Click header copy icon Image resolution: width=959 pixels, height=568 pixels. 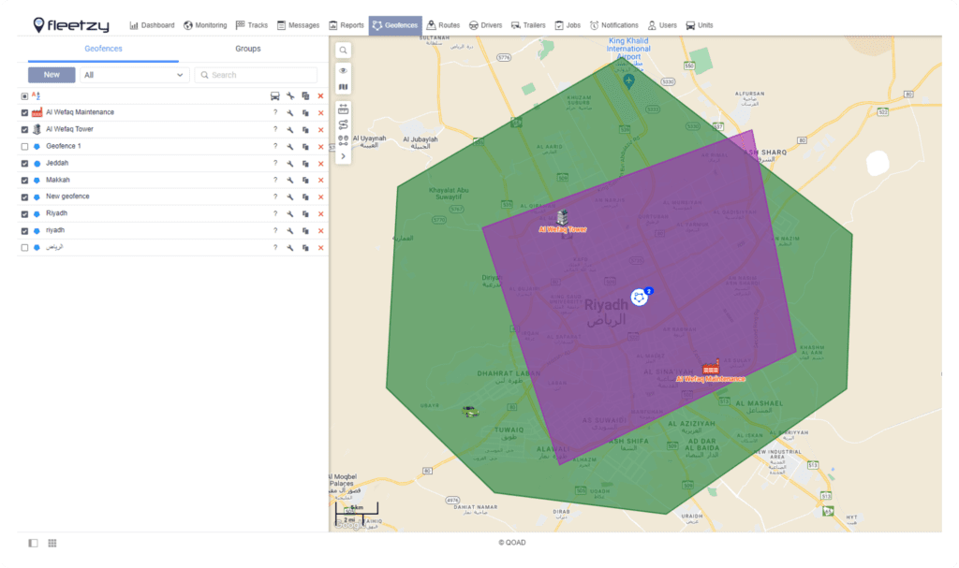tap(305, 96)
